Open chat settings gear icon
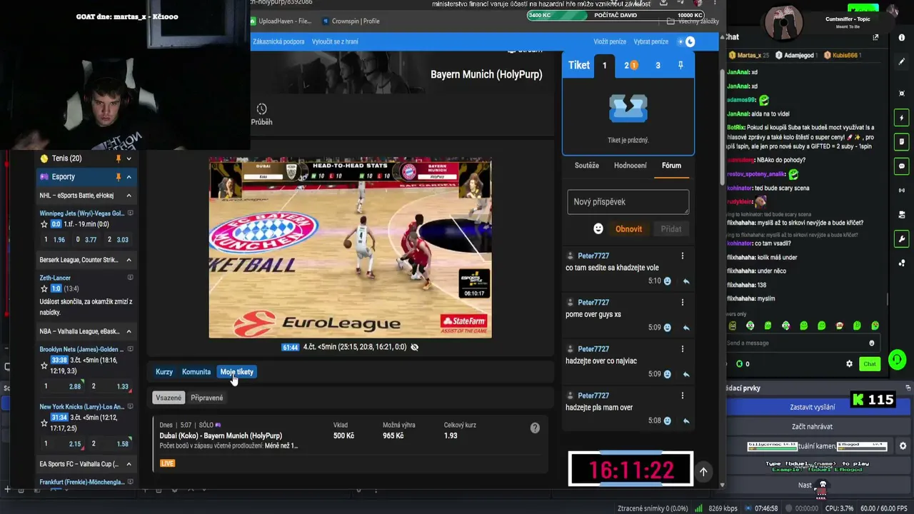This screenshot has height=514, width=914. coord(849,364)
